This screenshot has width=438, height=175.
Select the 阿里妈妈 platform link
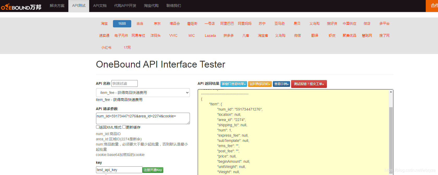[x=245, y=23]
